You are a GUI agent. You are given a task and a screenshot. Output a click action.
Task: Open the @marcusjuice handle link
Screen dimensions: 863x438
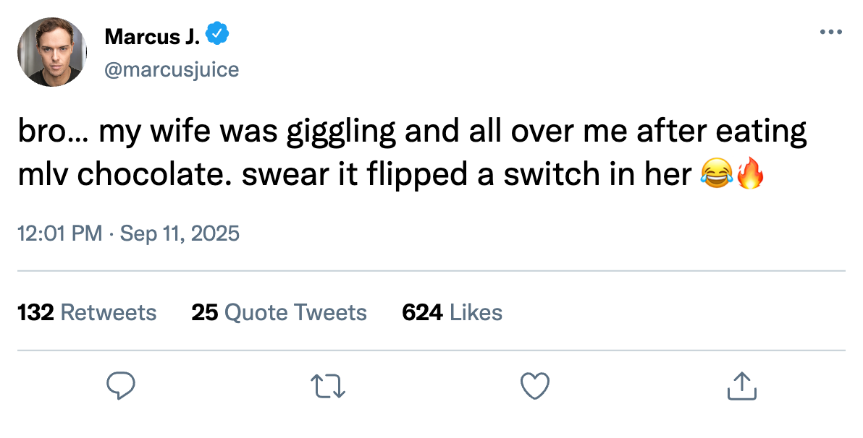tap(172, 69)
